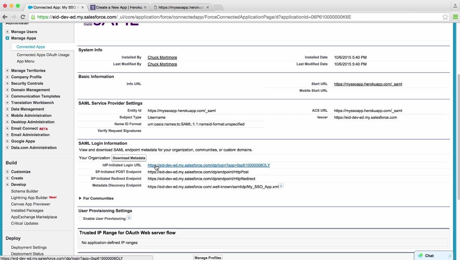Close the Heroku Create a New App tab
Screen dimensions: 460x260
tap(145, 7)
